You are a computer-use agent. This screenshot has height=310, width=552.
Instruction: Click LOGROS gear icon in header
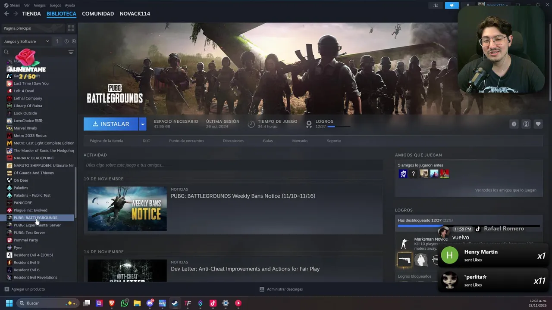pyautogui.click(x=309, y=124)
